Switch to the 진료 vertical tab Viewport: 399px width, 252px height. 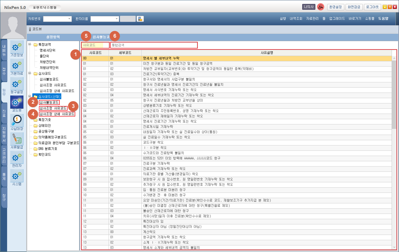[x=4, y=113]
